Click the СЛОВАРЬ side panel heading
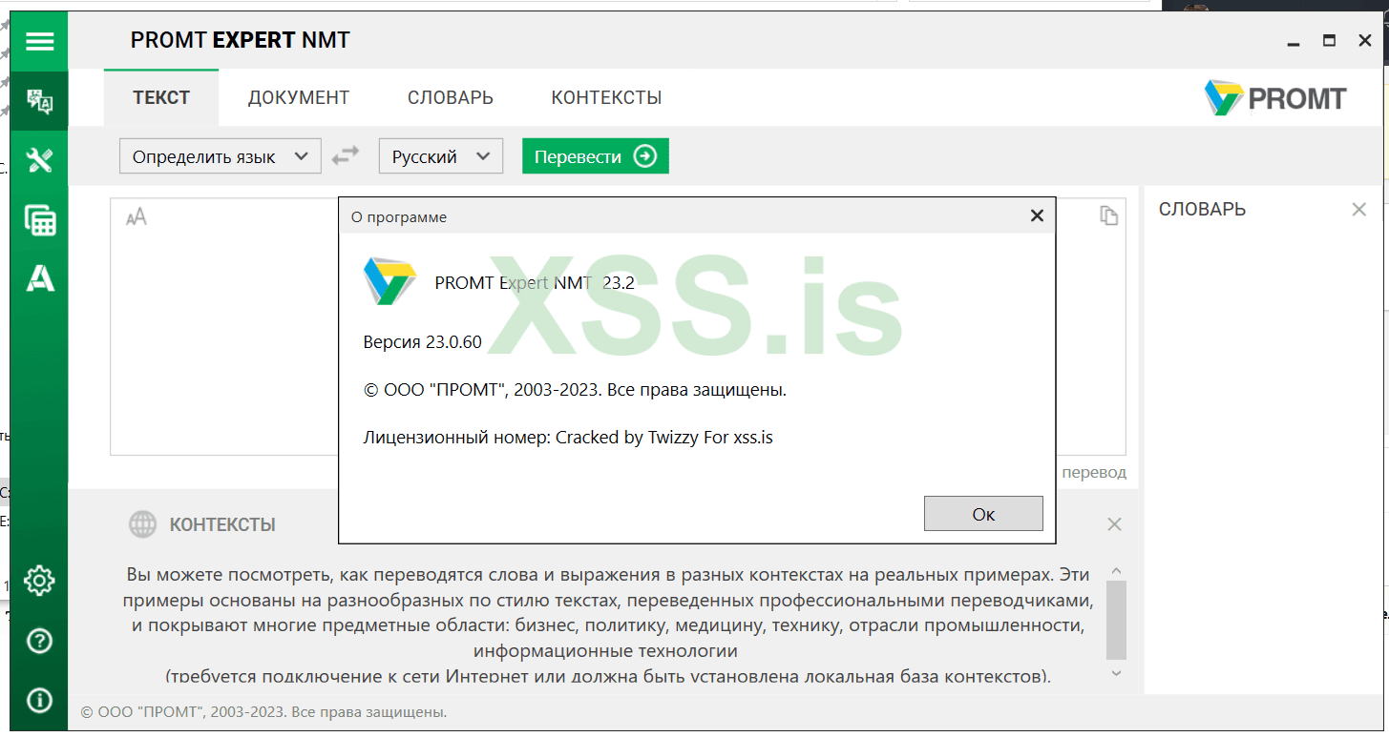Viewport: 1389px width, 737px height. pyautogui.click(x=1202, y=209)
